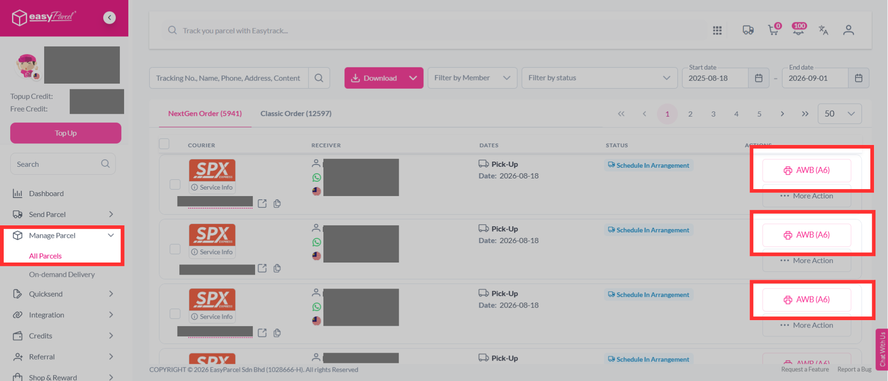
Task: Open the apps grid icon
Action: 717,30
